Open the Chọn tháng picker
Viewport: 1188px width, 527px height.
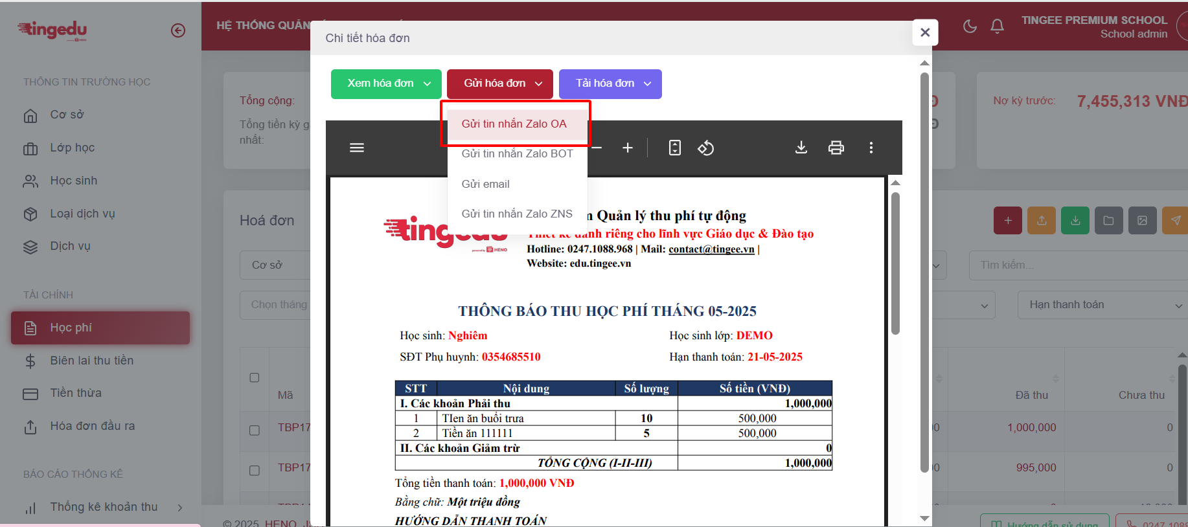[275, 305]
